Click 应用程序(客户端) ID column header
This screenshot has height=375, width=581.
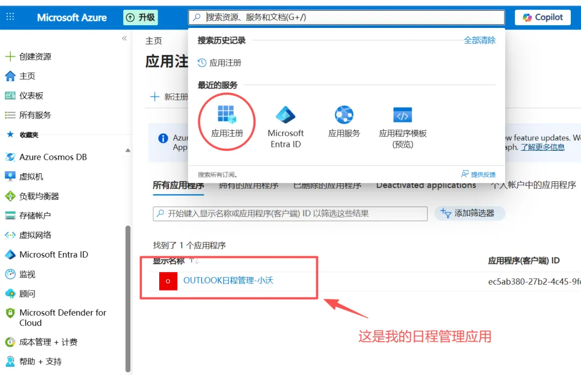pos(523,260)
